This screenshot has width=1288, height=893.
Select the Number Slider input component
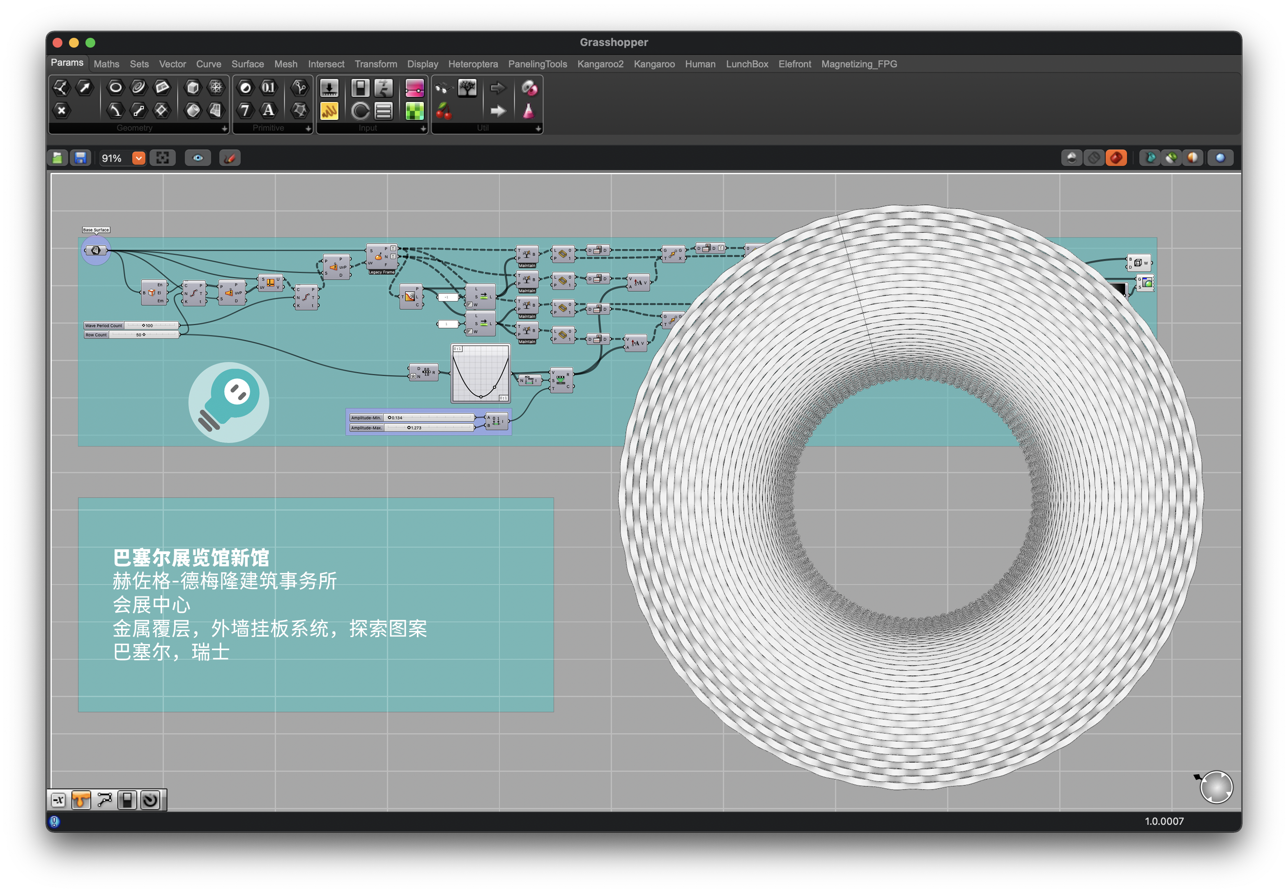(x=329, y=88)
